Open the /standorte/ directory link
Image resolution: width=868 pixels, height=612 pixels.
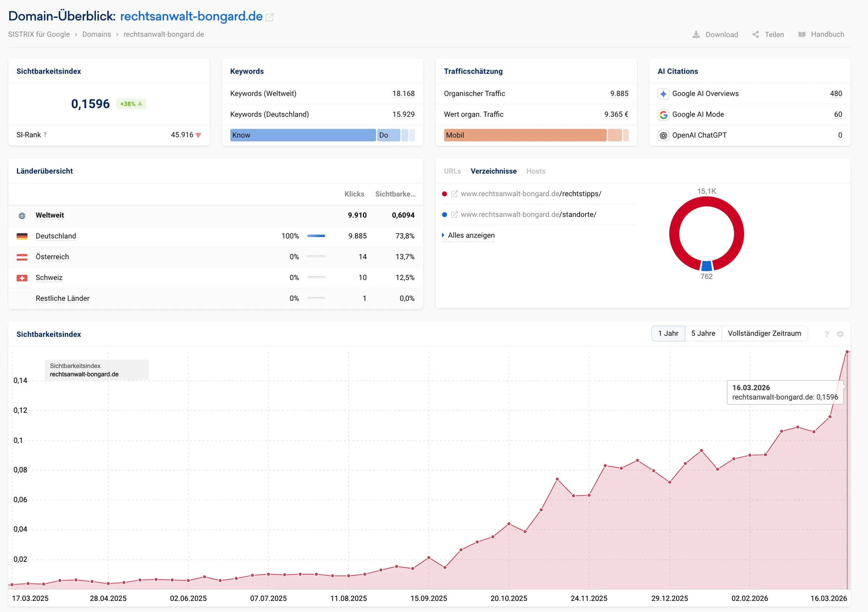[x=528, y=215]
